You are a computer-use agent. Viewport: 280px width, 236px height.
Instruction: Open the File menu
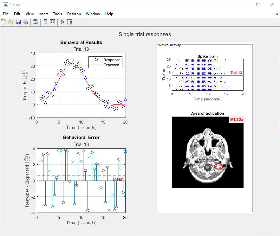click(6, 14)
